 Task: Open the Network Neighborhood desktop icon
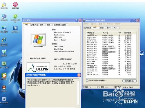point(4,29)
